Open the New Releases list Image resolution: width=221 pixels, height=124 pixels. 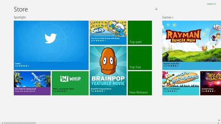coord(140,83)
